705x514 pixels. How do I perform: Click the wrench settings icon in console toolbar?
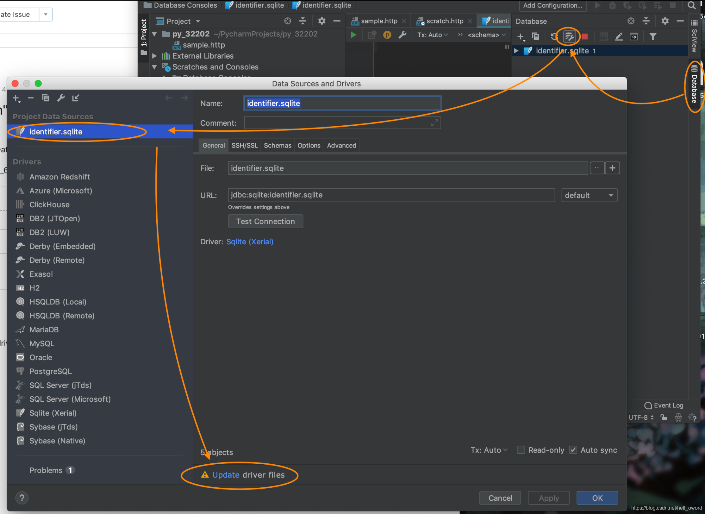pyautogui.click(x=402, y=35)
